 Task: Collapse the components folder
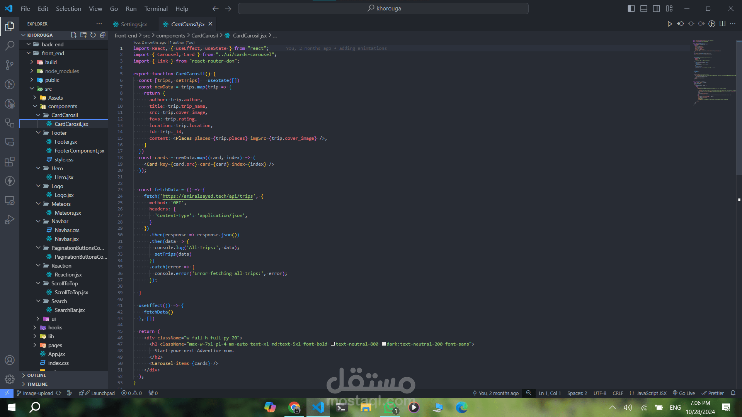pos(62,106)
